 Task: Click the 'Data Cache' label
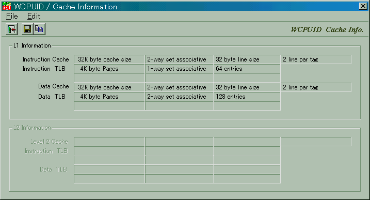coord(54,86)
